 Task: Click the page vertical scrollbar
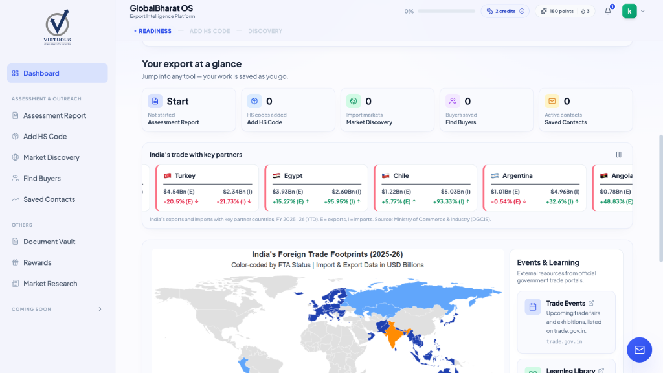[660, 198]
